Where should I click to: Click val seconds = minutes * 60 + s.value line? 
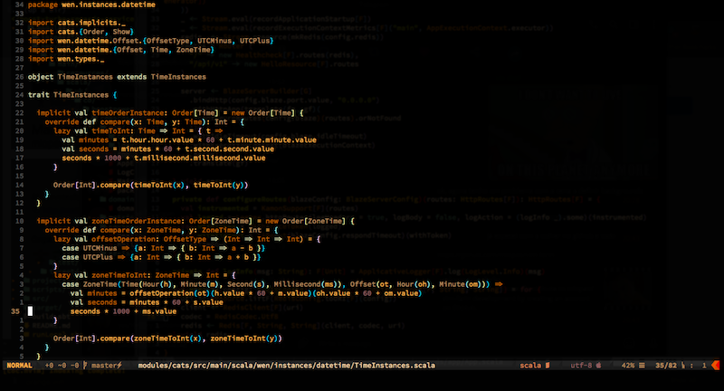point(147,302)
